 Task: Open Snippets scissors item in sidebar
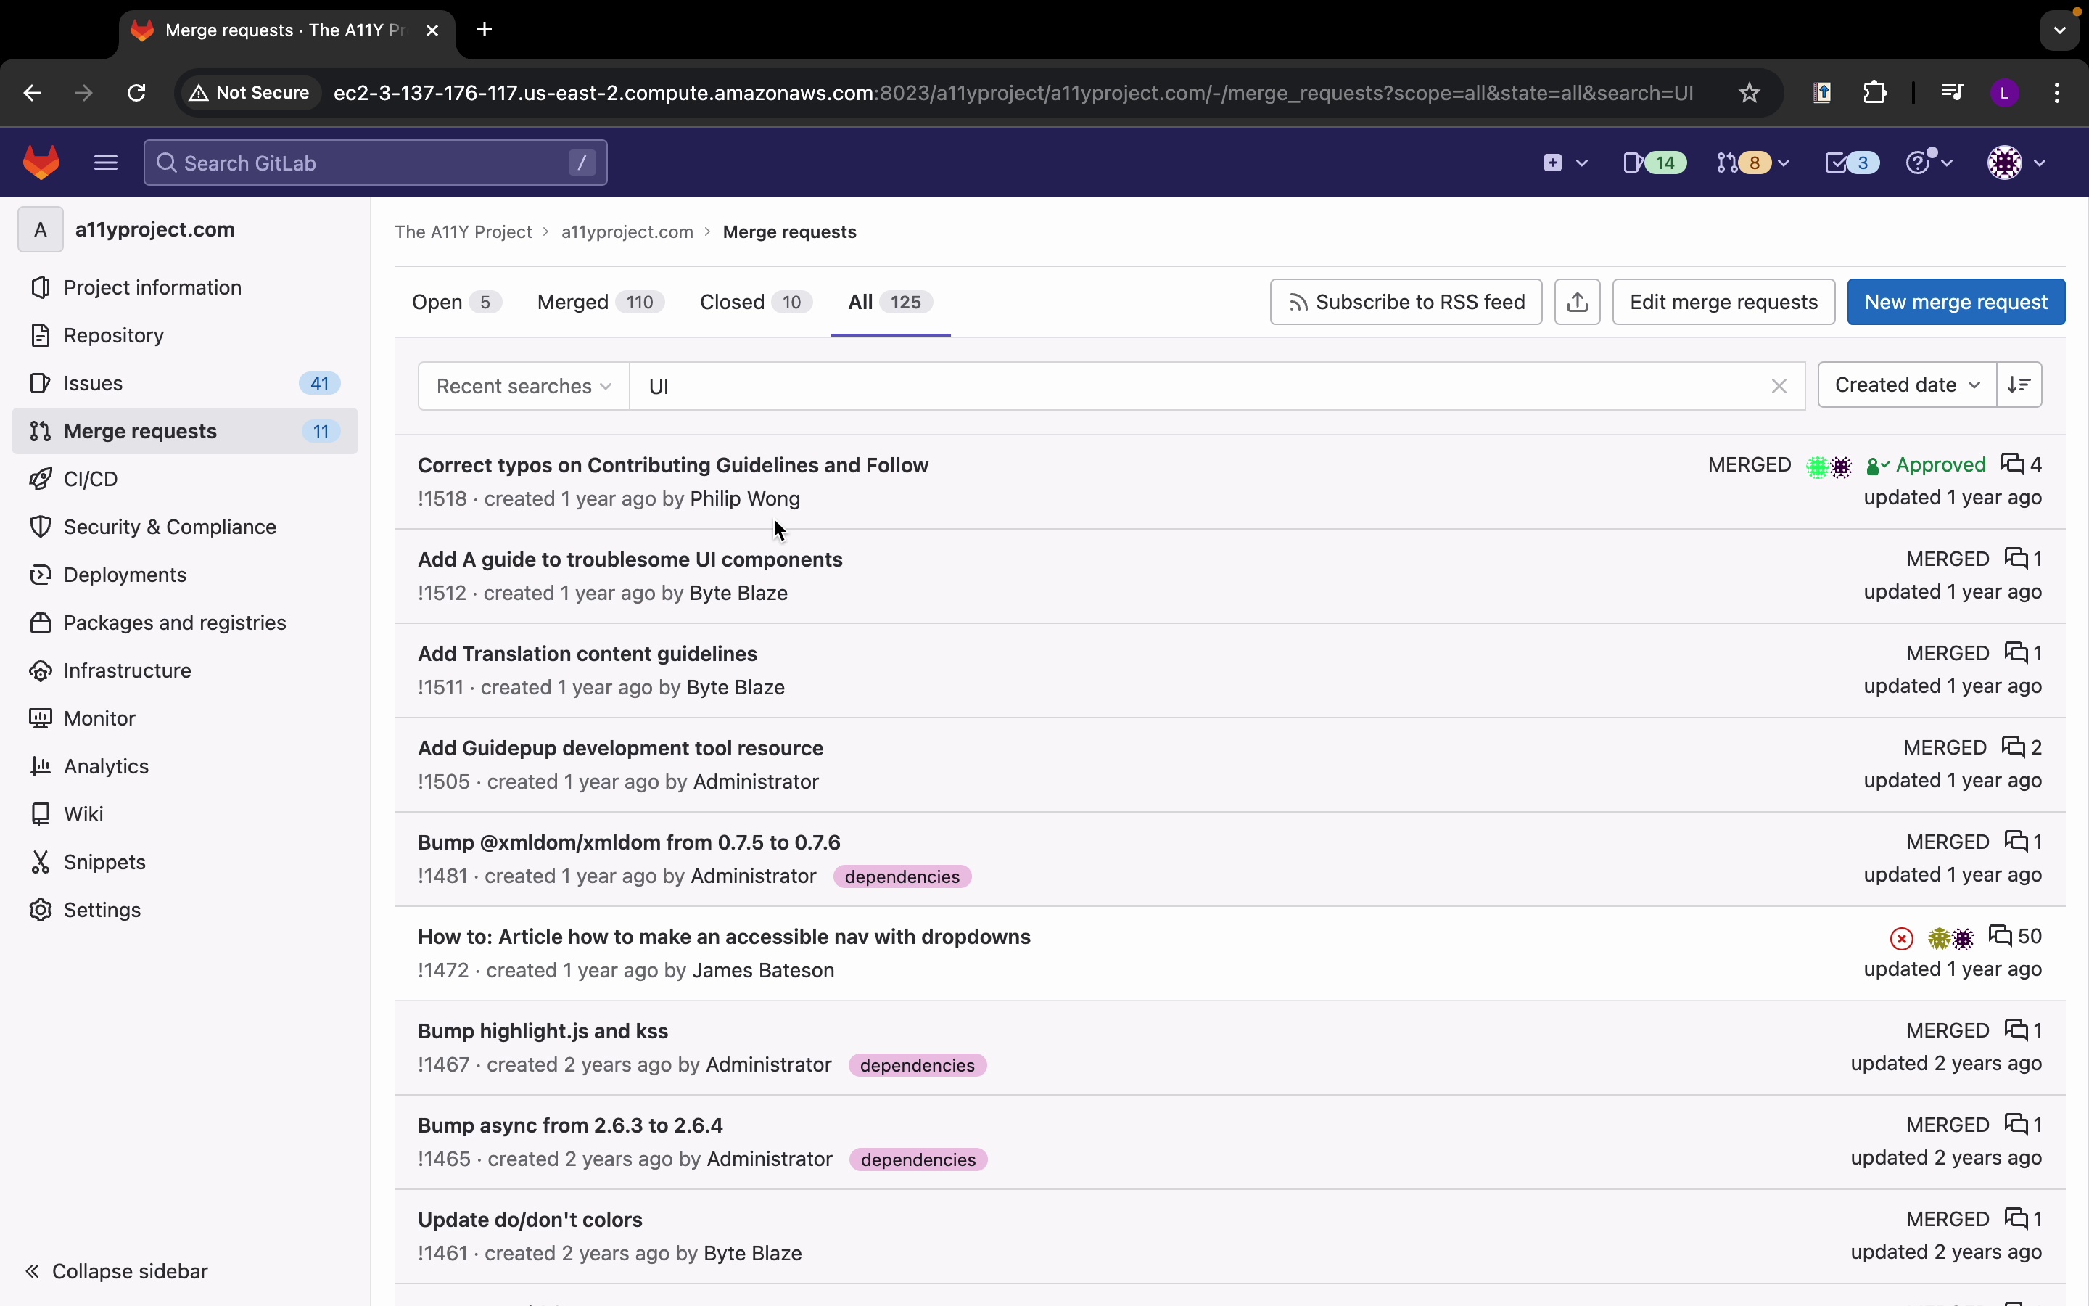click(x=104, y=862)
